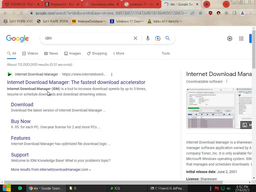Open Internet Download Manager fastest download accelerator result

[76, 82]
